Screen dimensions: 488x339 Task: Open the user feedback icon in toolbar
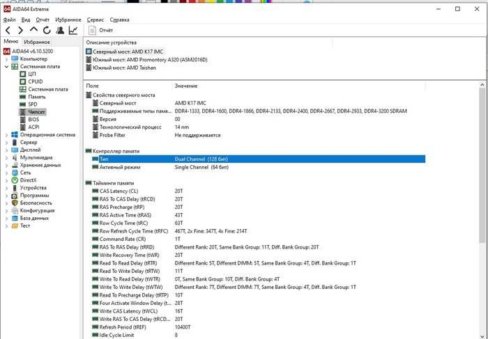coord(60,30)
